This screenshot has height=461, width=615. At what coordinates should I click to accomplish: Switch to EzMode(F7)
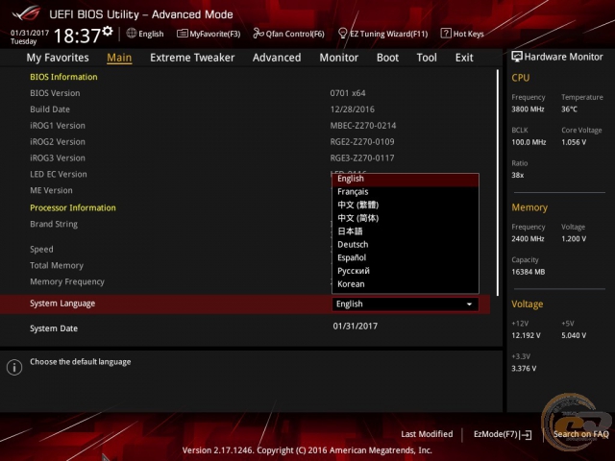click(x=503, y=434)
